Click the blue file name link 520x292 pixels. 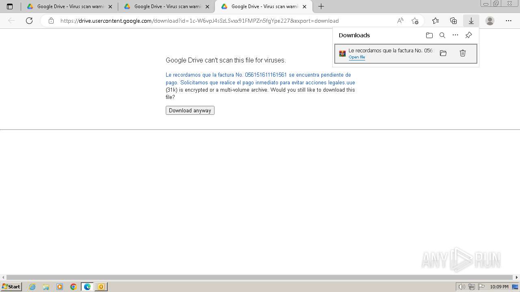(260, 79)
